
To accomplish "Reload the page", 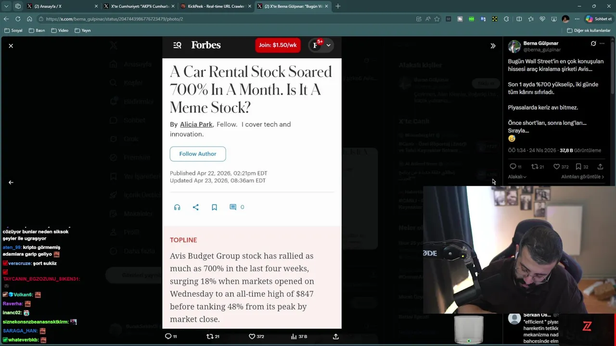I will point(18,19).
